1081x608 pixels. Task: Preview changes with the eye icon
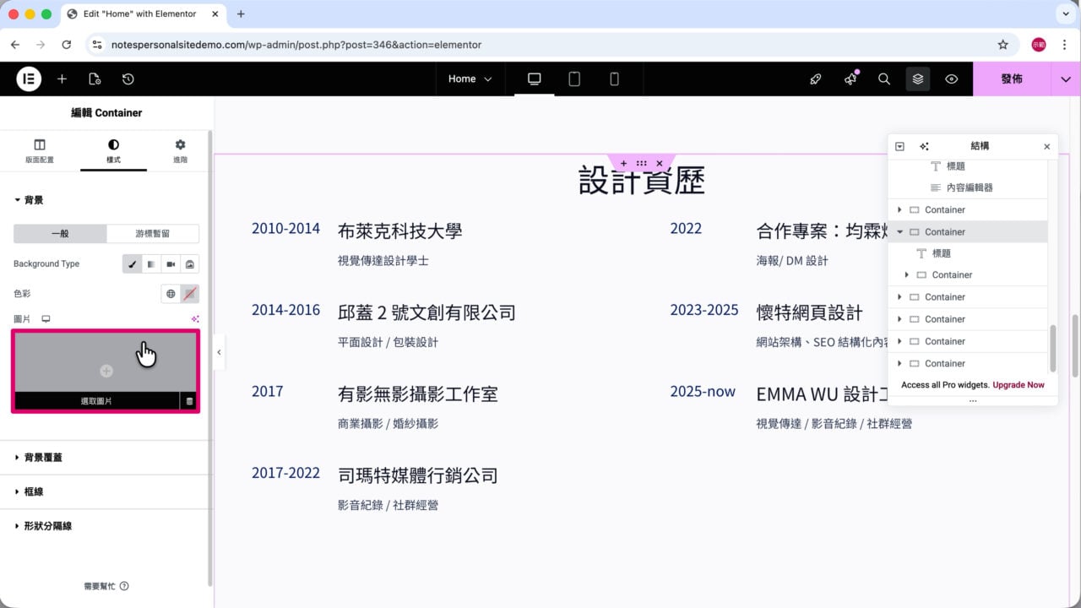[x=952, y=79]
